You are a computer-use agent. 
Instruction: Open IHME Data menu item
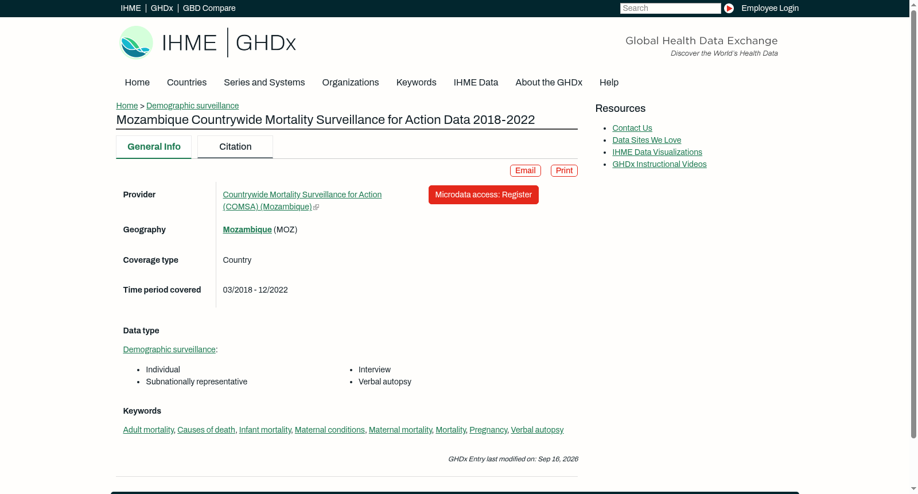(x=476, y=83)
